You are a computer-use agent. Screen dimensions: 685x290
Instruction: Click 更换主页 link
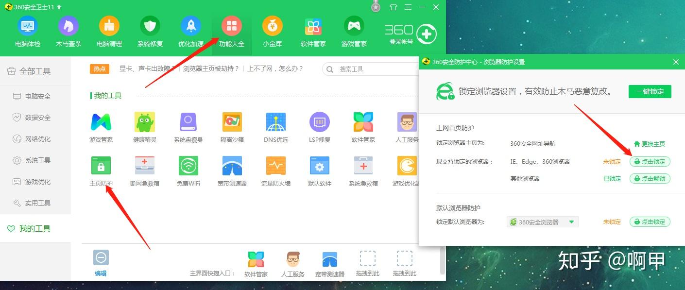click(x=650, y=144)
